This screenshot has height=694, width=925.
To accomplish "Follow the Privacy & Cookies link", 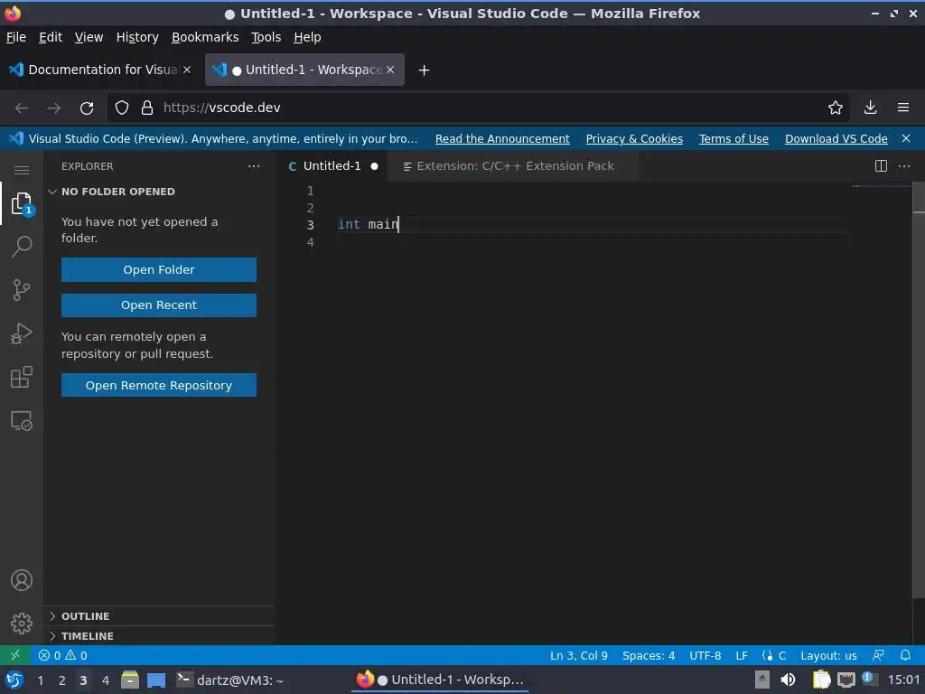I will pyautogui.click(x=634, y=138).
